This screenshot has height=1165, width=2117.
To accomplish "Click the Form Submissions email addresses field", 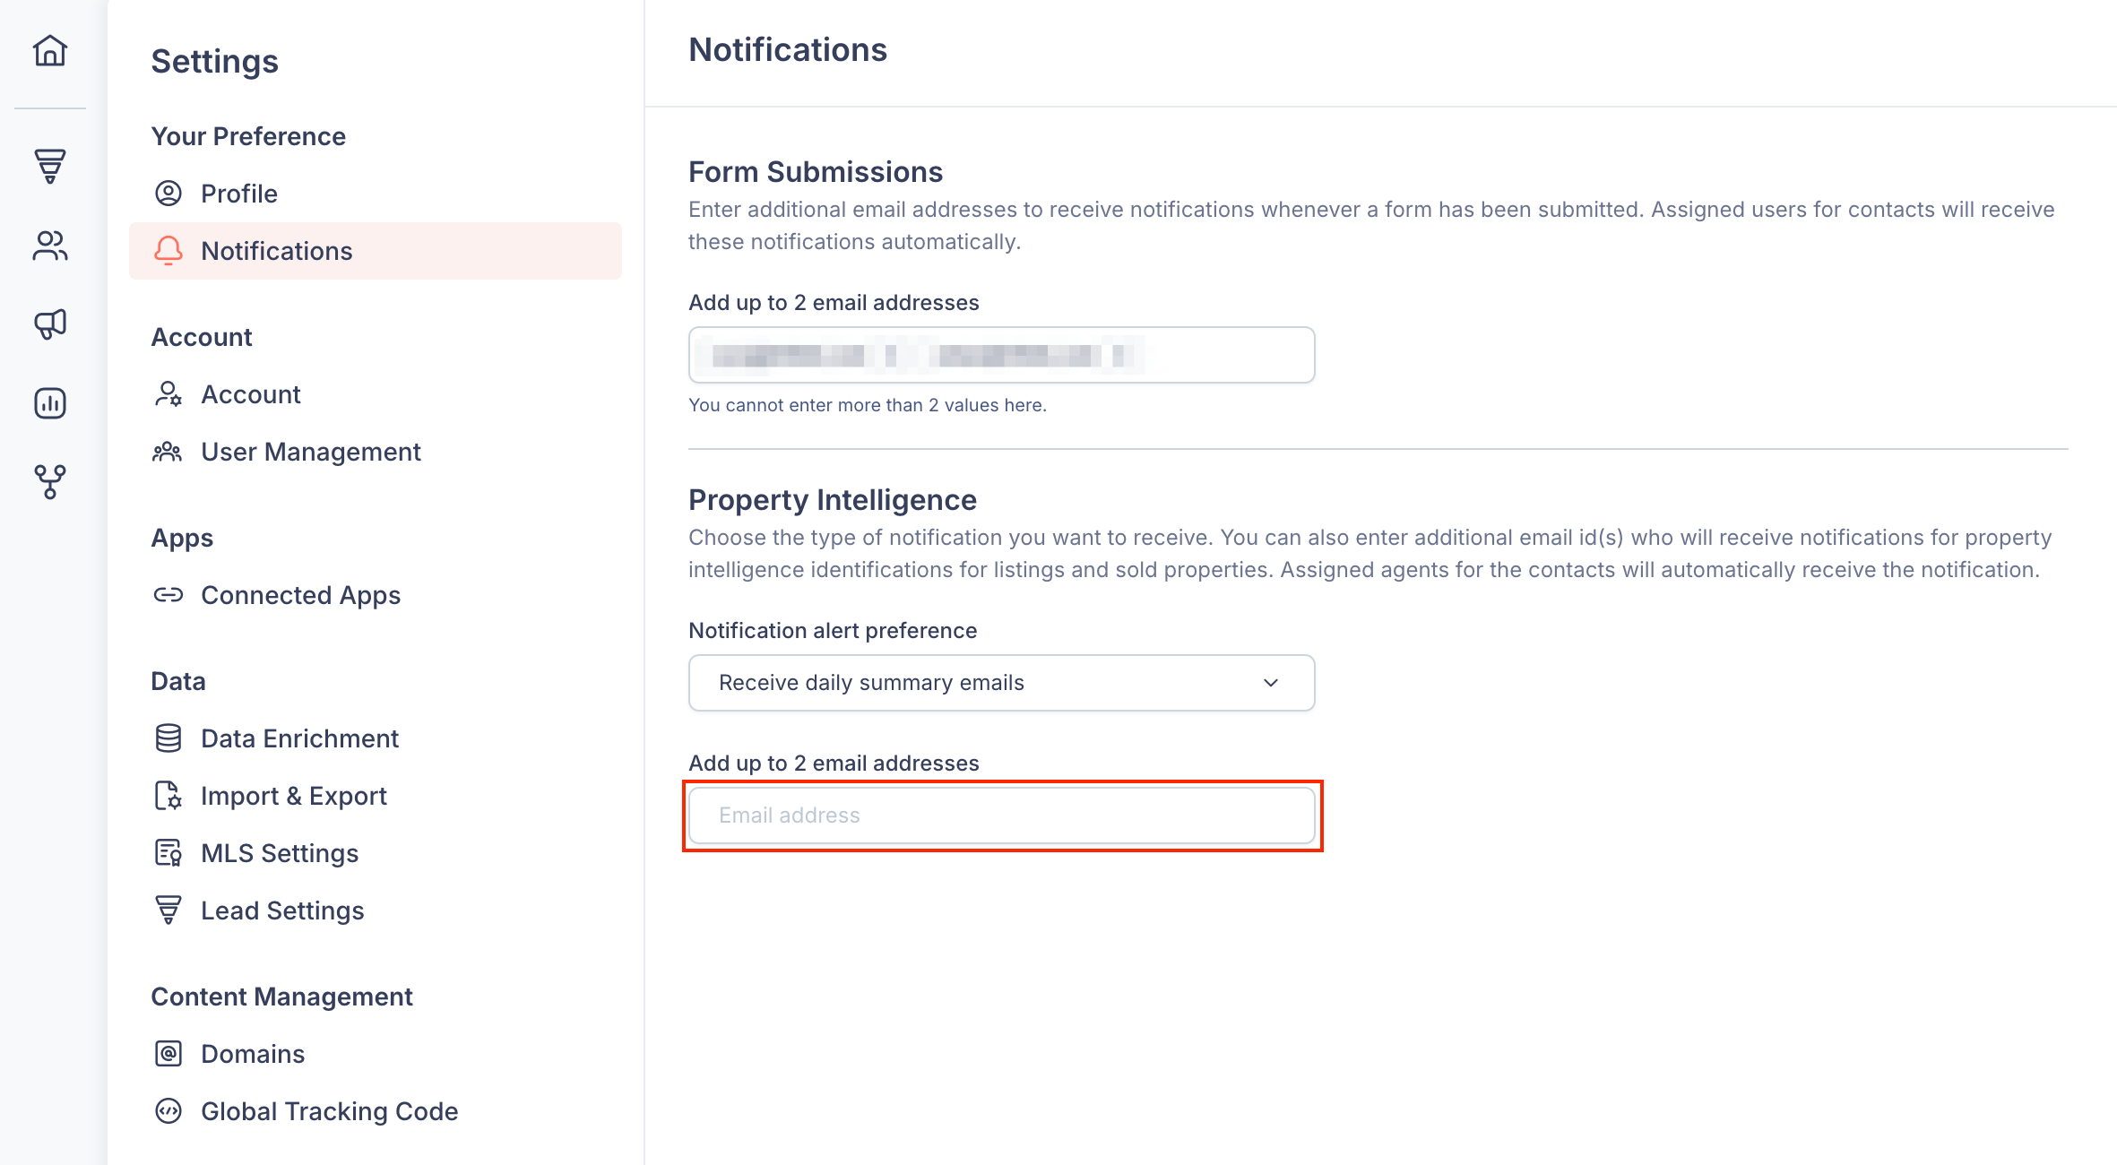I will coord(1002,355).
